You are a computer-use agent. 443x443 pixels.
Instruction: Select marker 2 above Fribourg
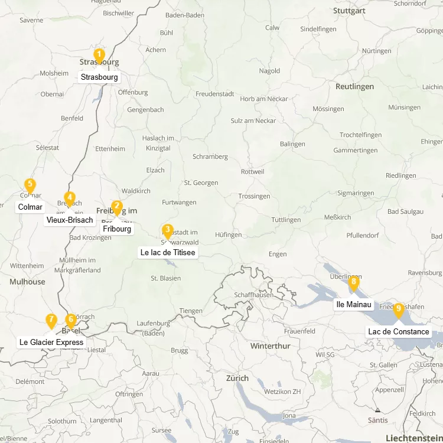pos(117,208)
